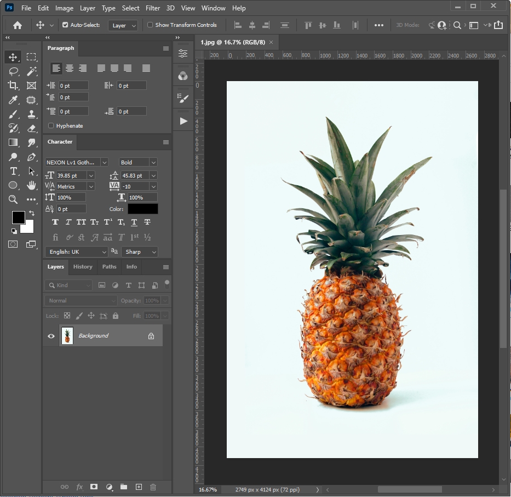
Task: Select the Spot Healing Brush tool
Action: tap(31, 100)
